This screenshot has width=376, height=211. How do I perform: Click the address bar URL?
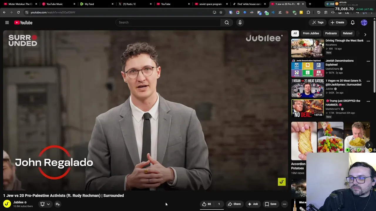pyautogui.click(x=53, y=12)
